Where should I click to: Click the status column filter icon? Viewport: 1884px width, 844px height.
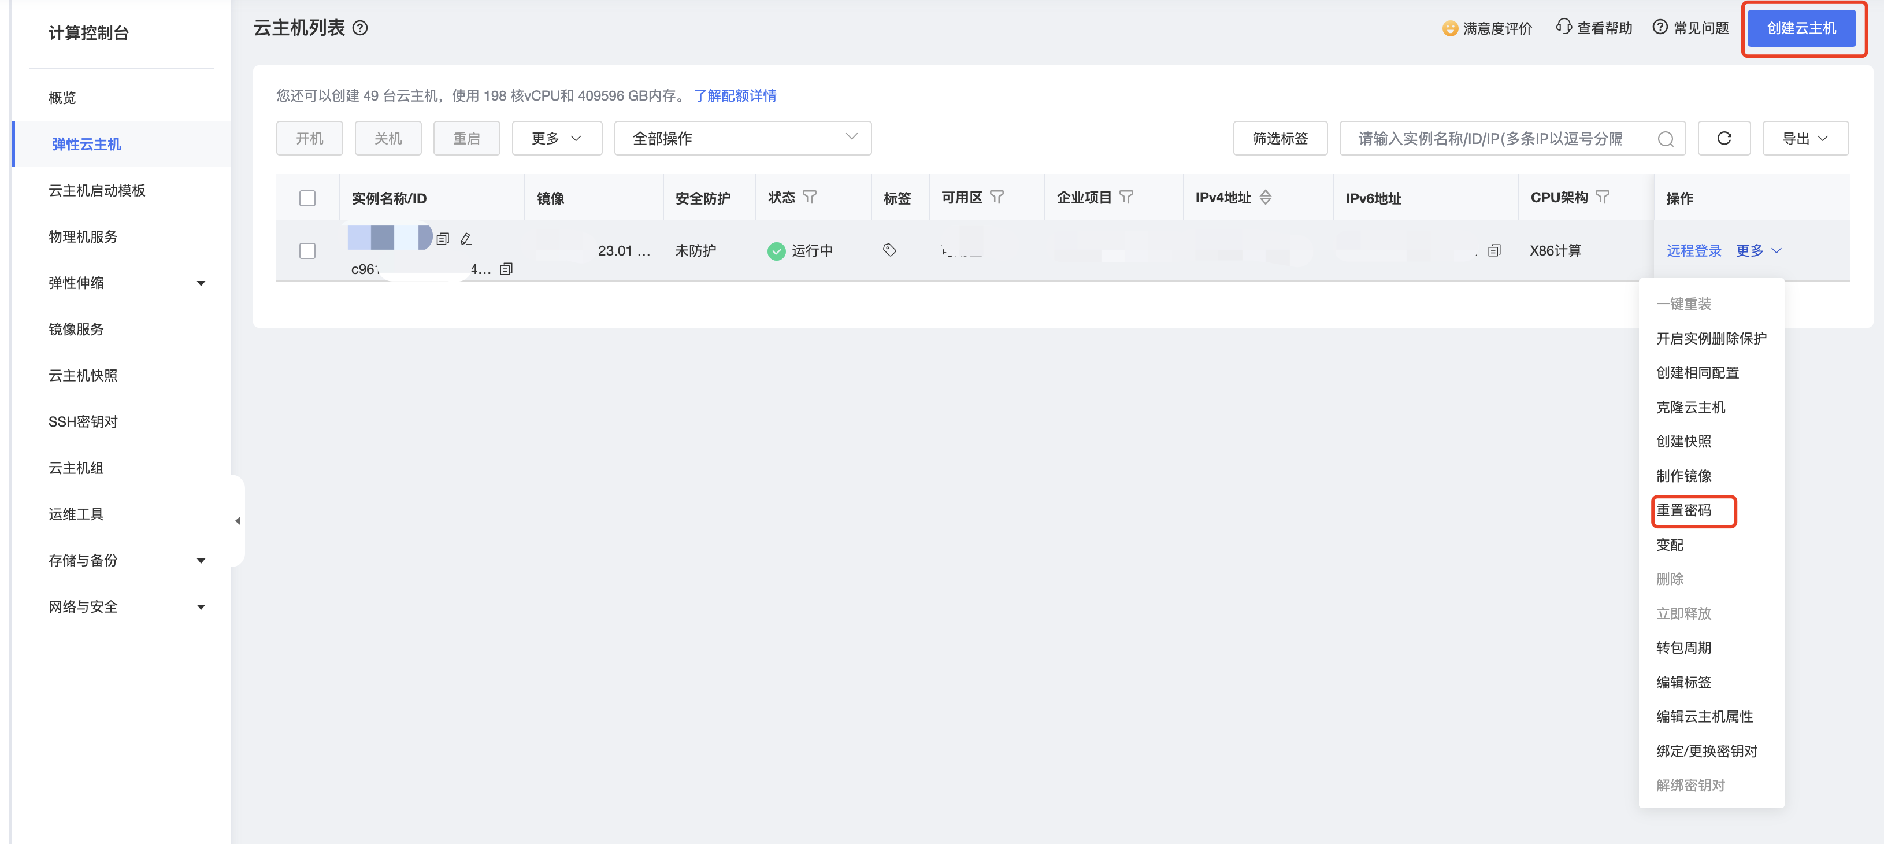pos(810,198)
